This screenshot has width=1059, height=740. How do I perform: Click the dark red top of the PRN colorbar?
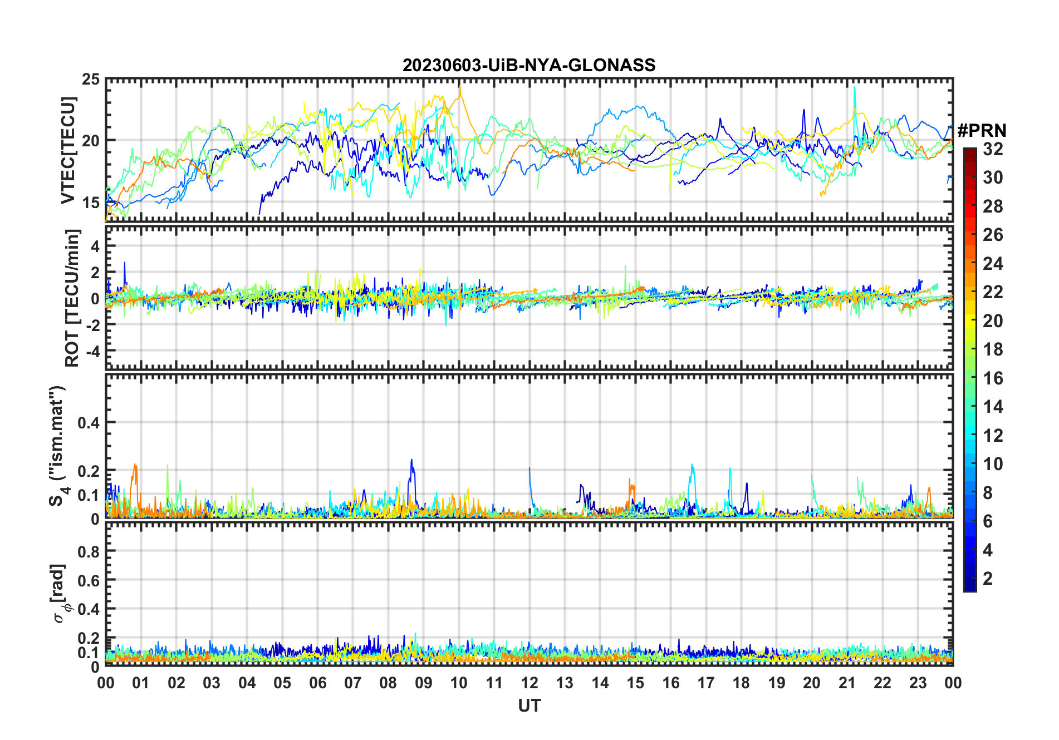(x=969, y=152)
